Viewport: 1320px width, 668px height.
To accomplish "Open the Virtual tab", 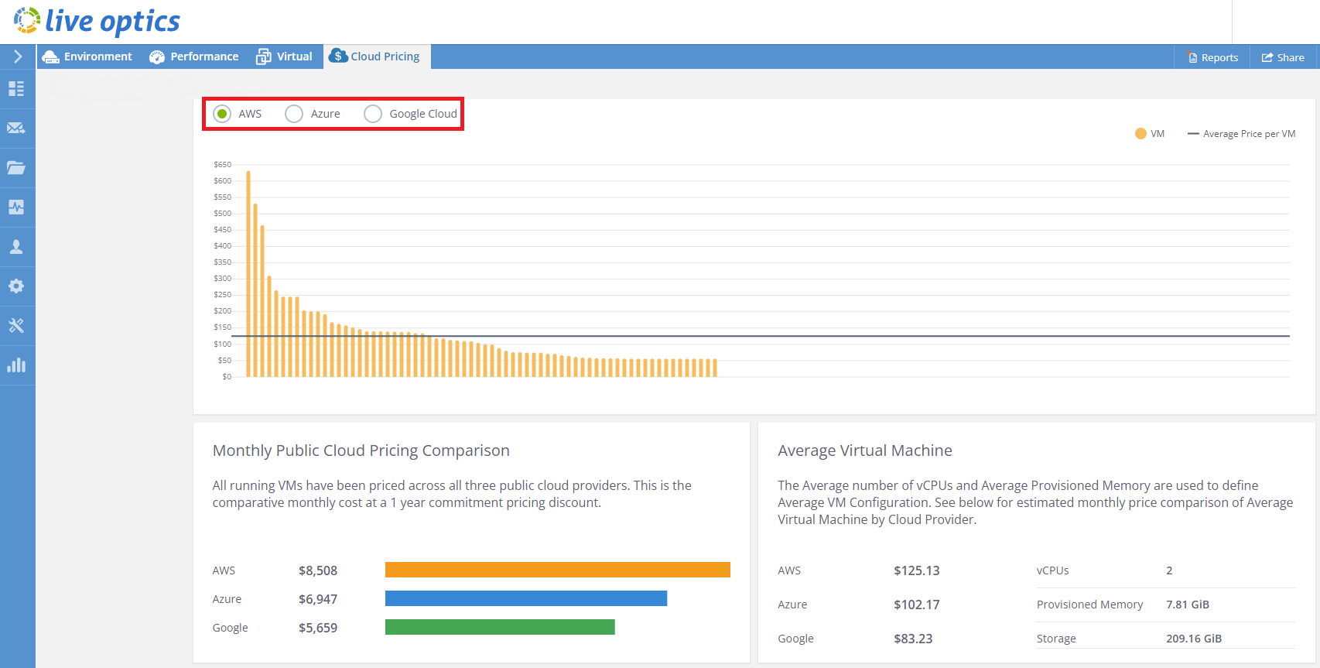I will pyautogui.click(x=285, y=57).
